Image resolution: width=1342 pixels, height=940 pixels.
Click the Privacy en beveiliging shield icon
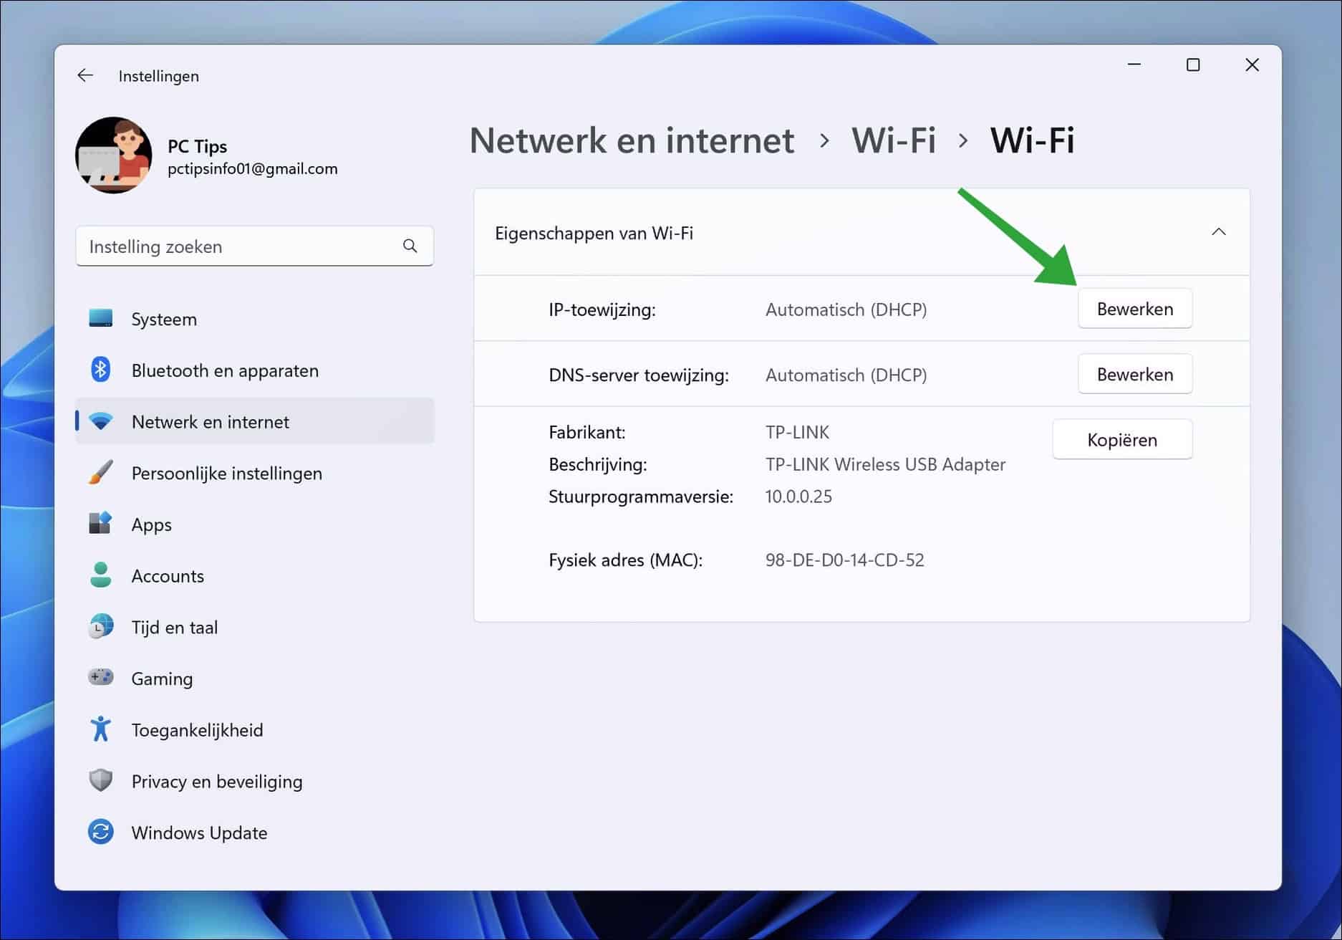(100, 780)
